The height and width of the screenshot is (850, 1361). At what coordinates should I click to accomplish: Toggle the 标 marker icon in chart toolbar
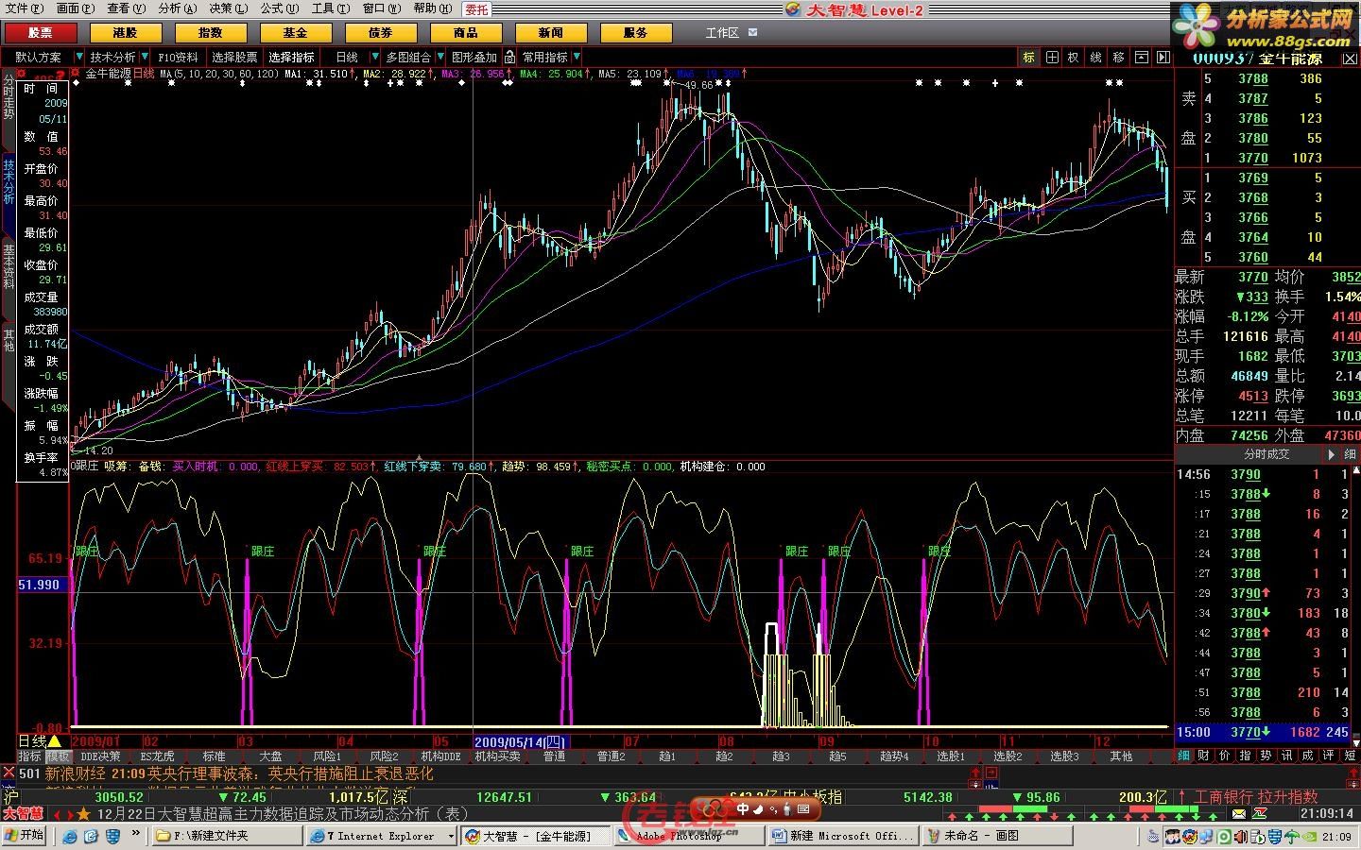point(1028,58)
